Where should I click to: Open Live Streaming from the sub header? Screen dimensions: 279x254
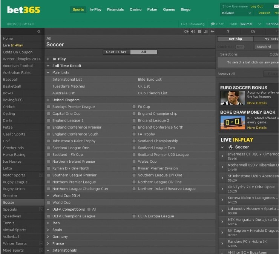pyautogui.click(x=193, y=24)
